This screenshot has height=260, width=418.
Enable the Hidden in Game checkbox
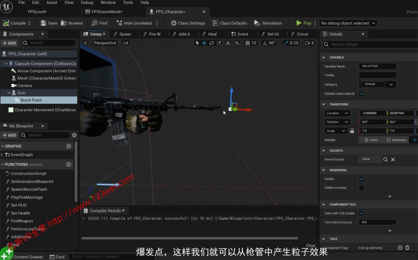(x=361, y=188)
